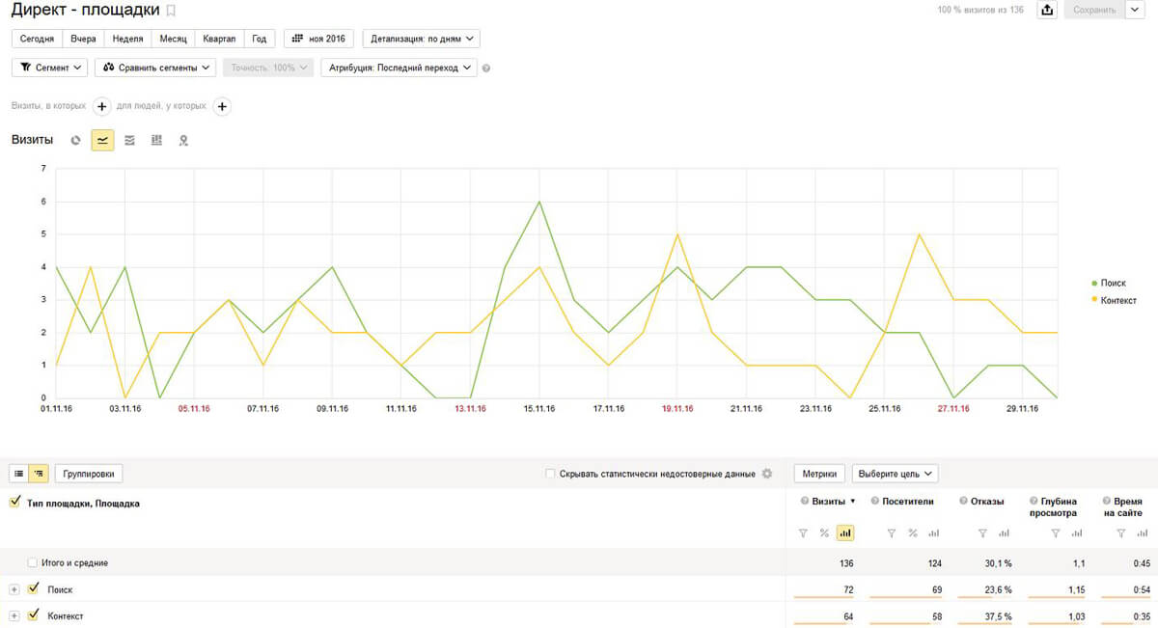The height and width of the screenshot is (628, 1158).
Task: Bookmark the Директ - площадки report
Action: [x=172, y=11]
